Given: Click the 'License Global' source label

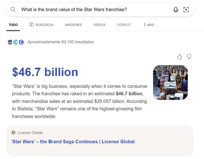Looking at the screenshot, I should pyautogui.click(x=30, y=133).
